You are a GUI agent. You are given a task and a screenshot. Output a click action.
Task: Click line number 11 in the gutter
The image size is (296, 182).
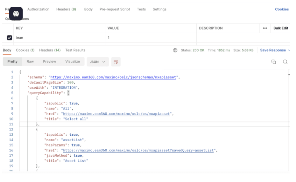(11, 124)
